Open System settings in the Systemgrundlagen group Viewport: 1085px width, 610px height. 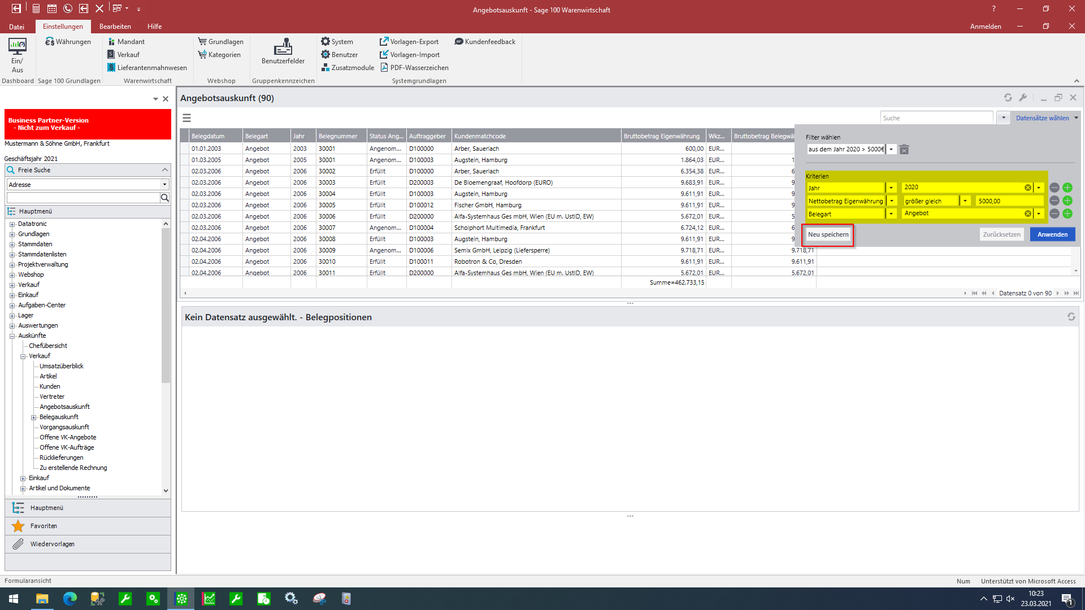337,42
